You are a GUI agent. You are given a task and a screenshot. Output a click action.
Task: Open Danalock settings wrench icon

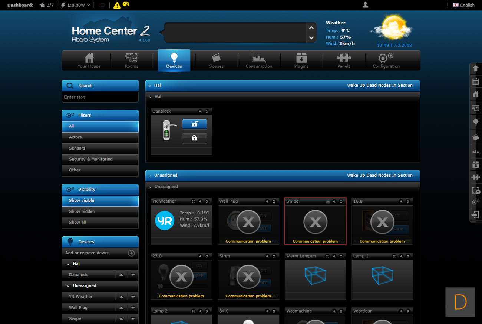point(200,111)
